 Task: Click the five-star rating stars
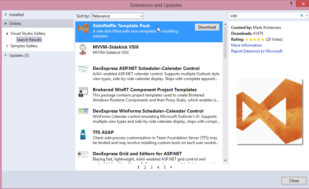[x=255, y=39]
